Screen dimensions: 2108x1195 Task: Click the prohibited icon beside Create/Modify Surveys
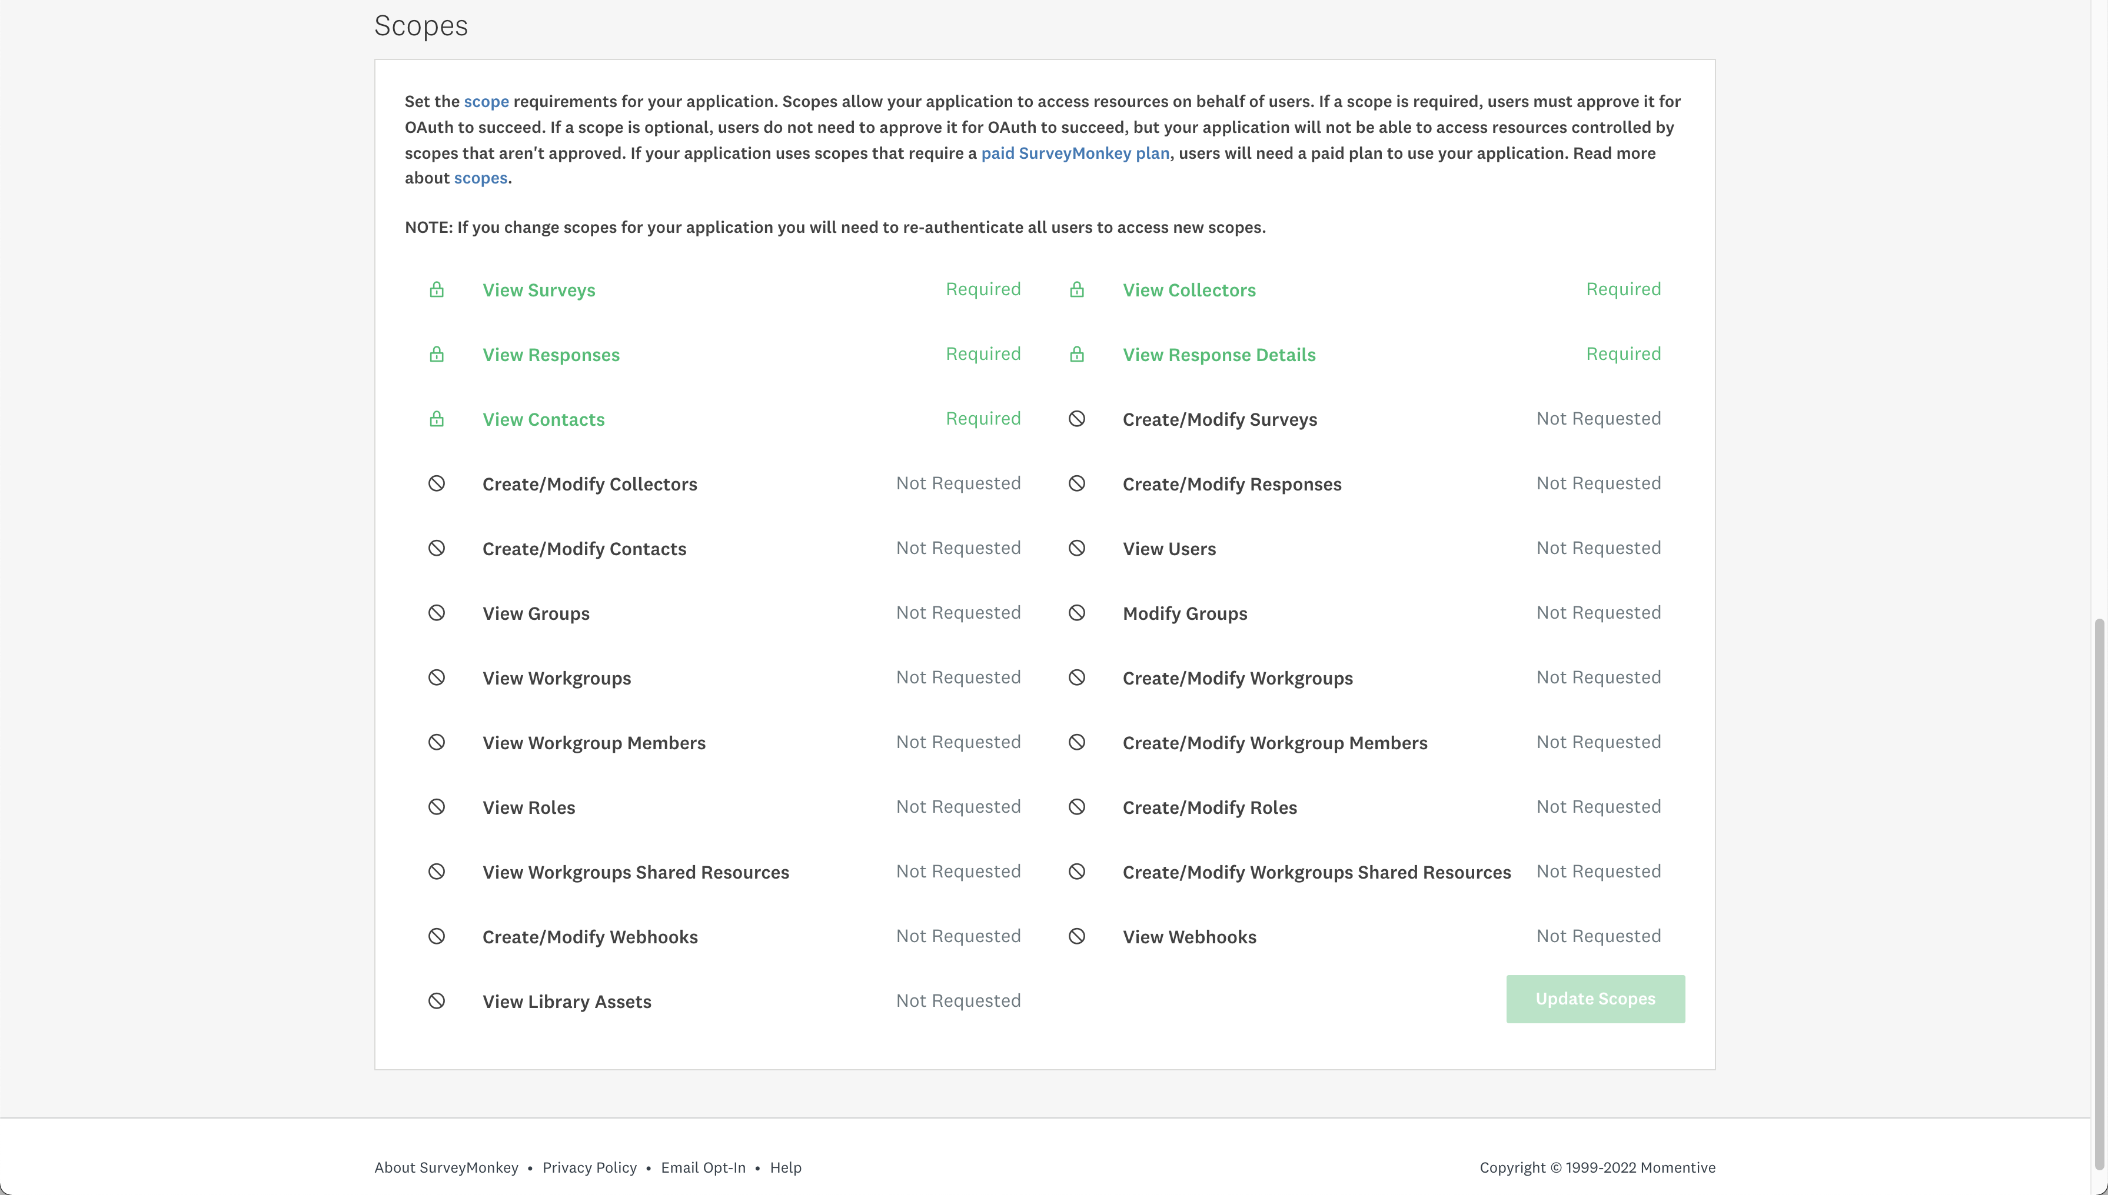point(1076,419)
